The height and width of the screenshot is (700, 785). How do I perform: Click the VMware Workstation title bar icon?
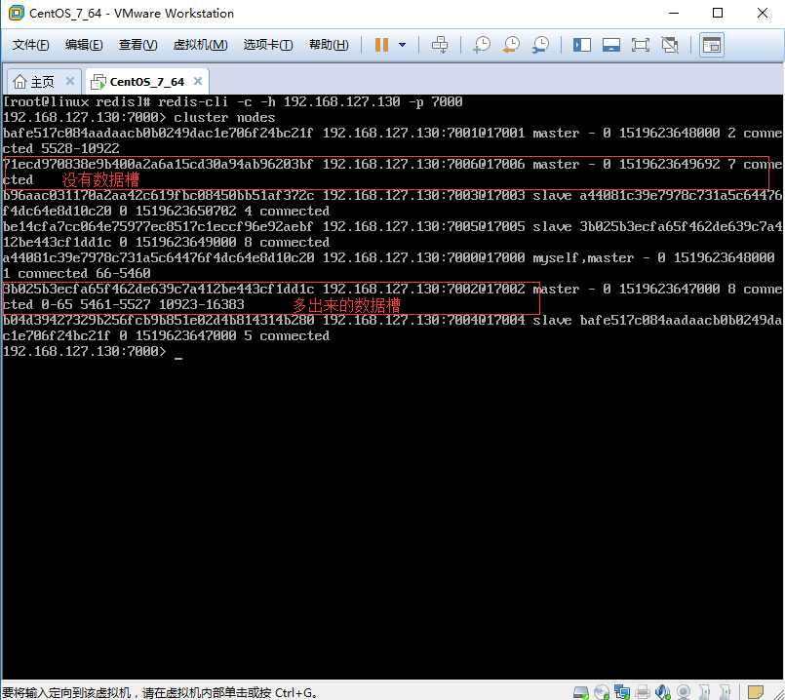(16, 13)
